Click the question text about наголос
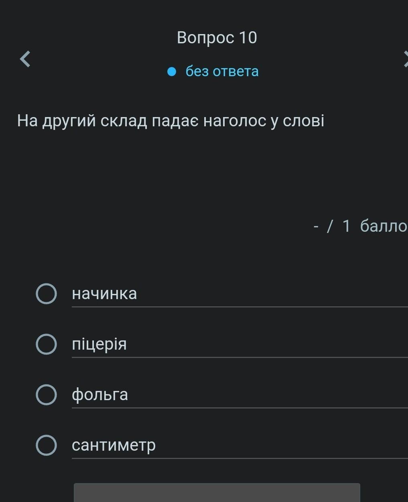408x502 pixels. click(171, 121)
